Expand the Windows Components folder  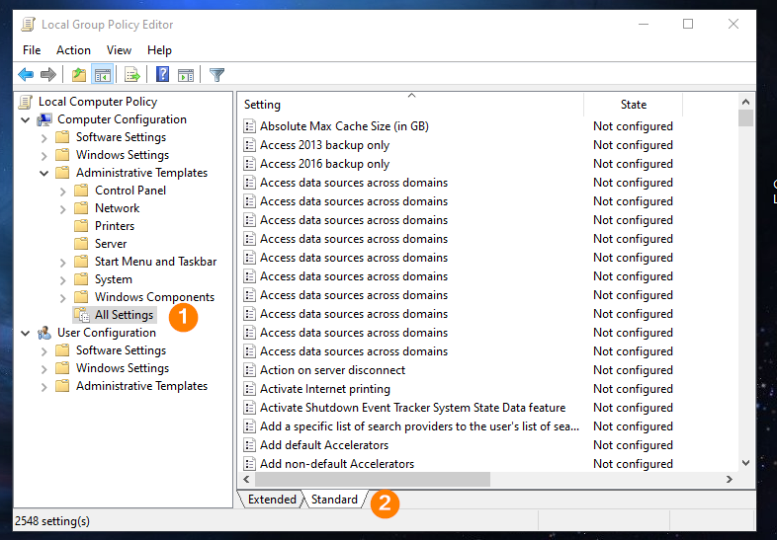pos(63,298)
